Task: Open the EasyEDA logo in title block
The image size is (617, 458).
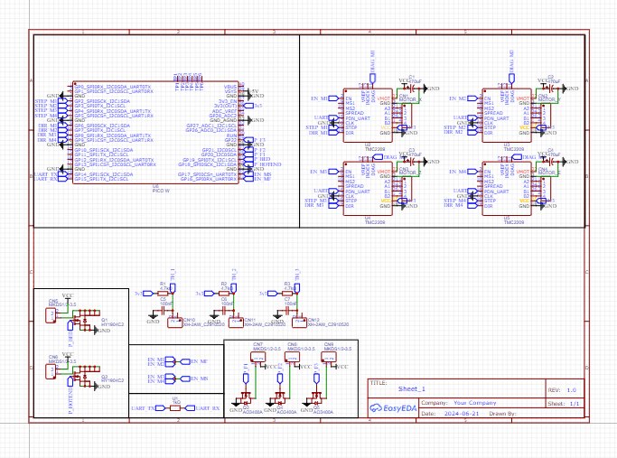Action: [x=394, y=408]
